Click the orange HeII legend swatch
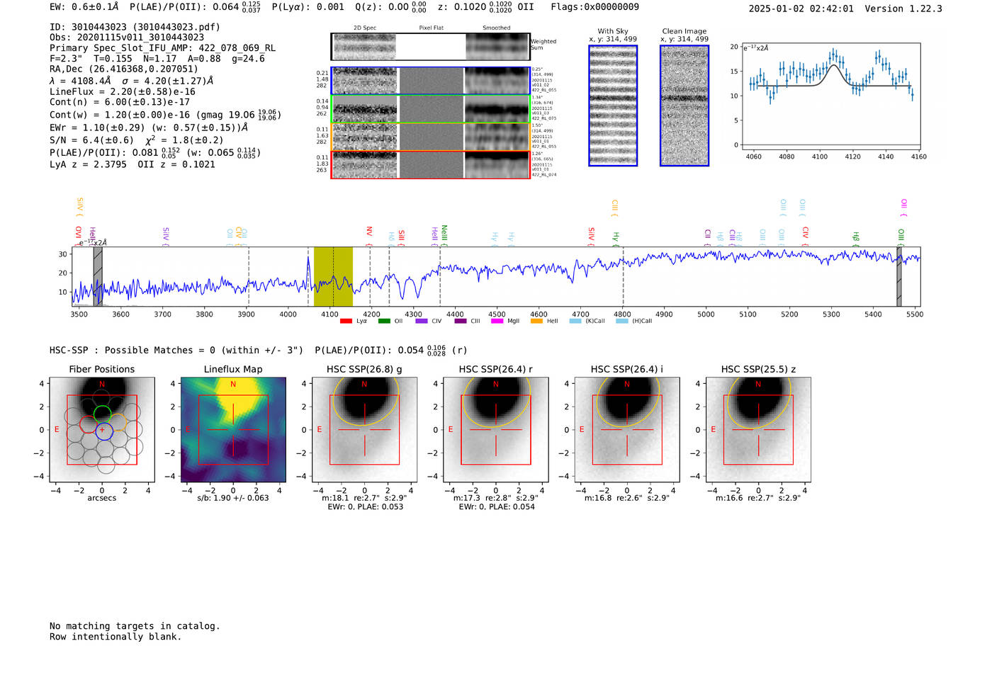The width and height of the screenshot is (992, 675). click(x=536, y=321)
